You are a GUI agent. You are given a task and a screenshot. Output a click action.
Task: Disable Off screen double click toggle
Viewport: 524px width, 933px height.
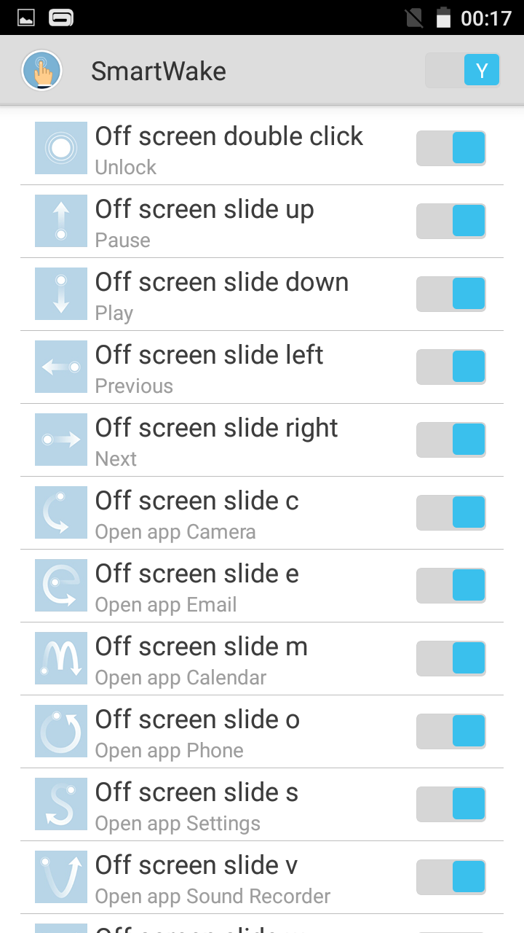coord(451,148)
